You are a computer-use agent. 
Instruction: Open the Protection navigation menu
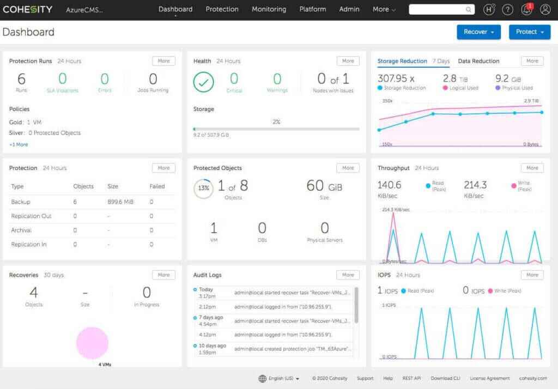pyautogui.click(x=222, y=9)
